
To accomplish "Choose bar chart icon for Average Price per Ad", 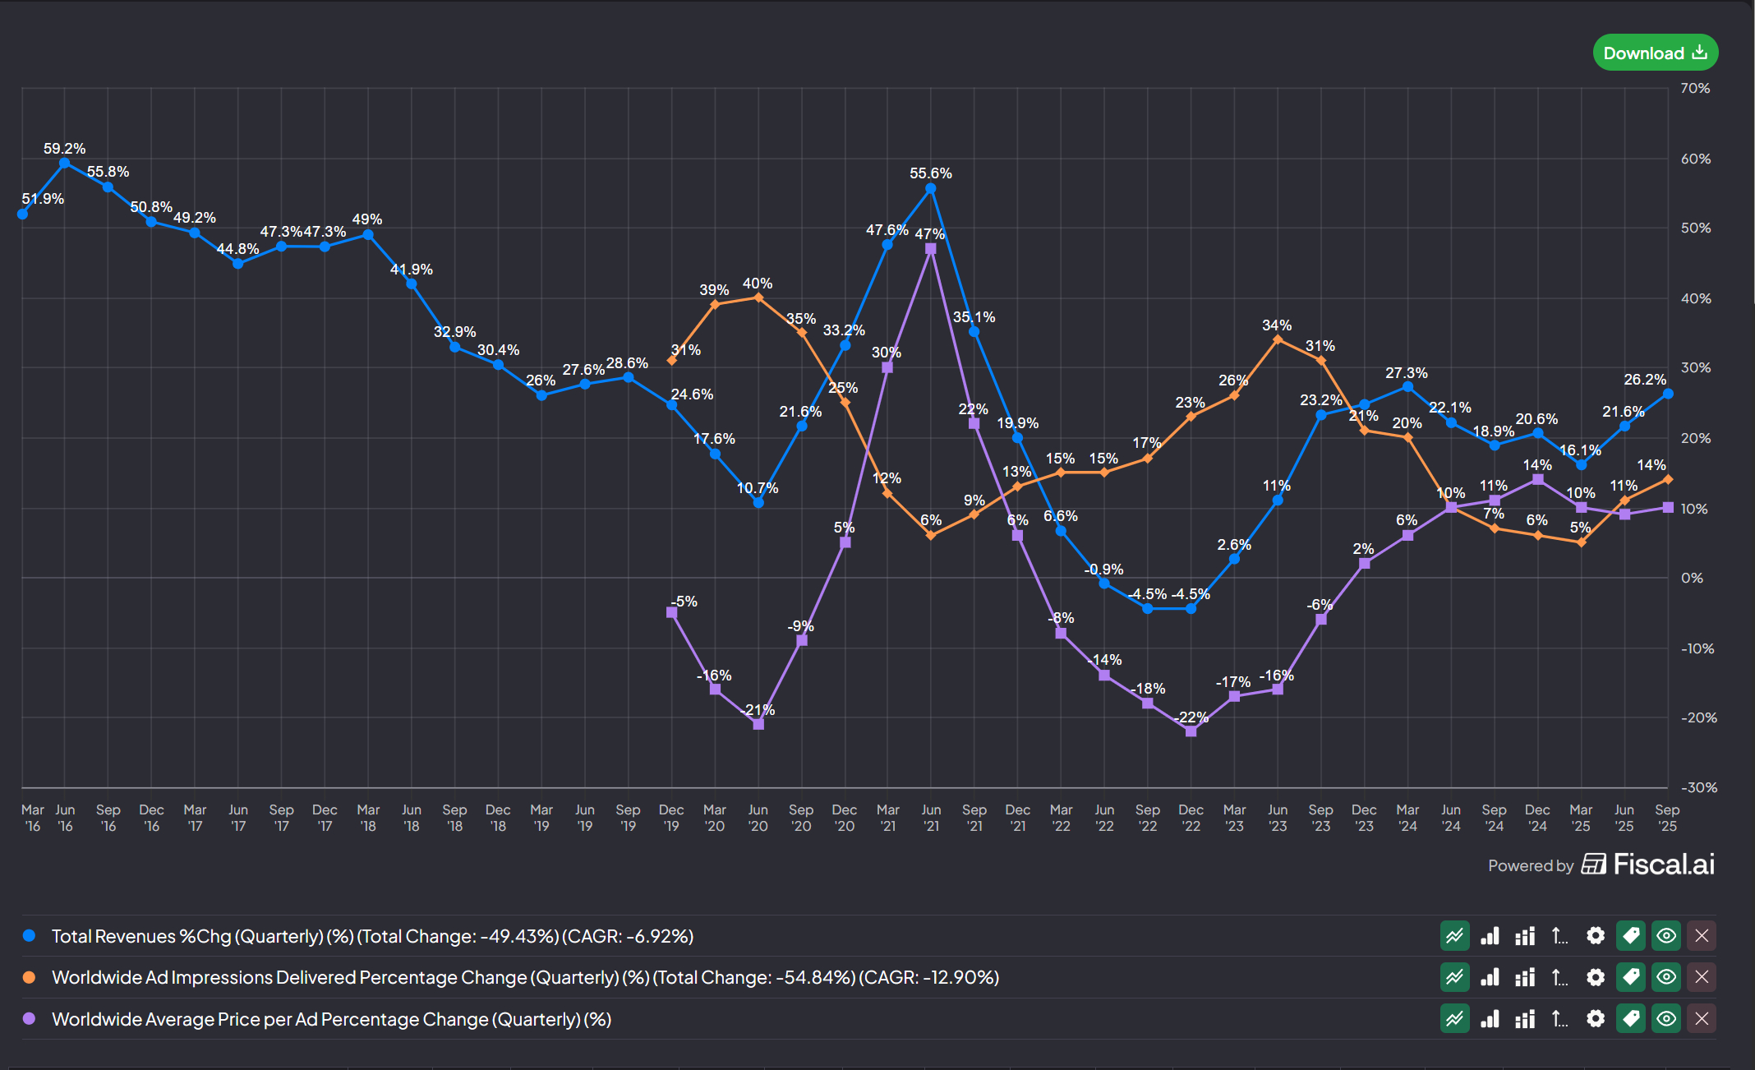I will (1490, 1019).
